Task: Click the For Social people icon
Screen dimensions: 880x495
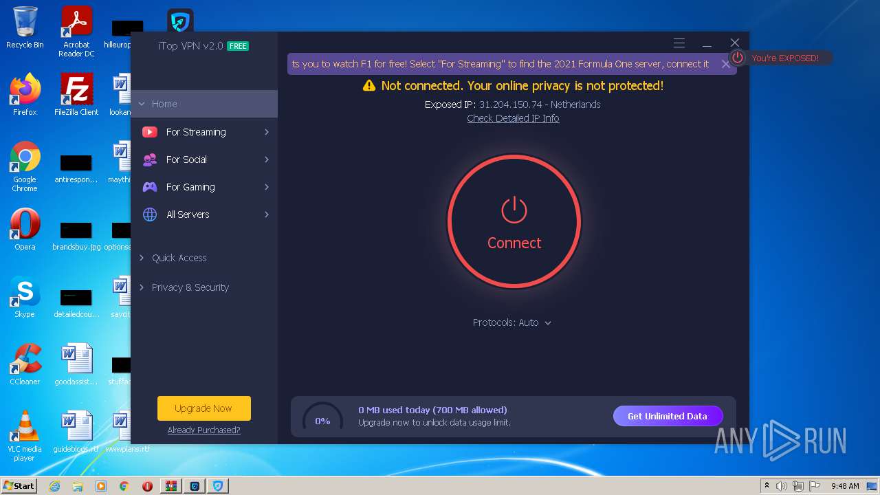Action: pyautogui.click(x=150, y=159)
